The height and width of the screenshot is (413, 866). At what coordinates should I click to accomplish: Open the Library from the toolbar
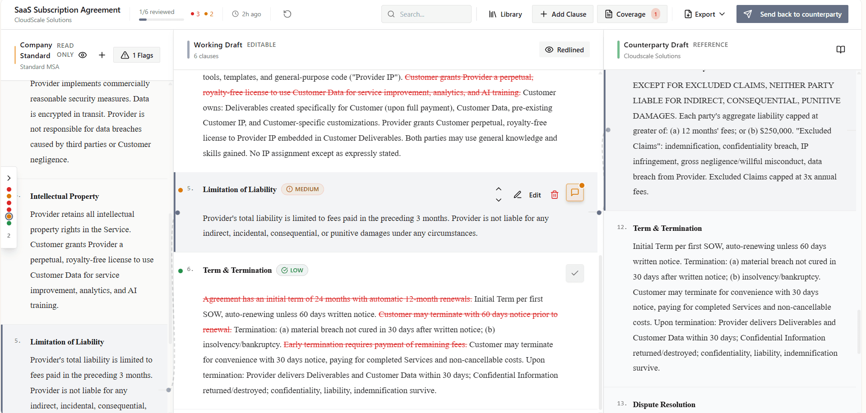click(505, 14)
